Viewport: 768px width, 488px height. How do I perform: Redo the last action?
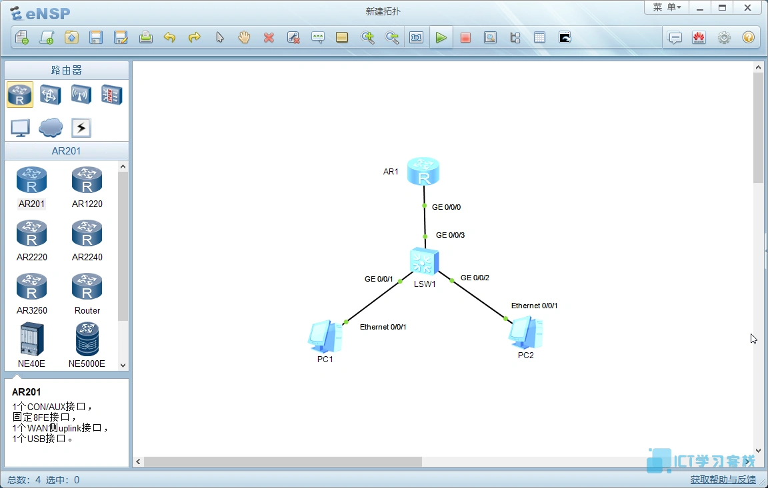click(x=195, y=38)
